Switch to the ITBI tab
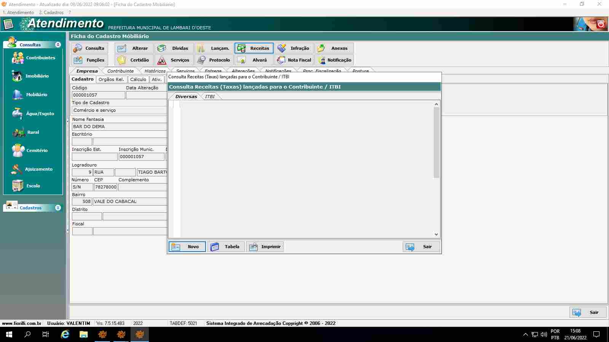The width and height of the screenshot is (609, 342). pyautogui.click(x=210, y=97)
